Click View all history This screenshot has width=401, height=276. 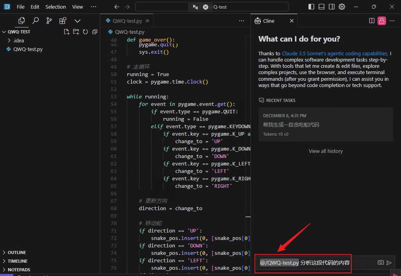click(x=325, y=151)
